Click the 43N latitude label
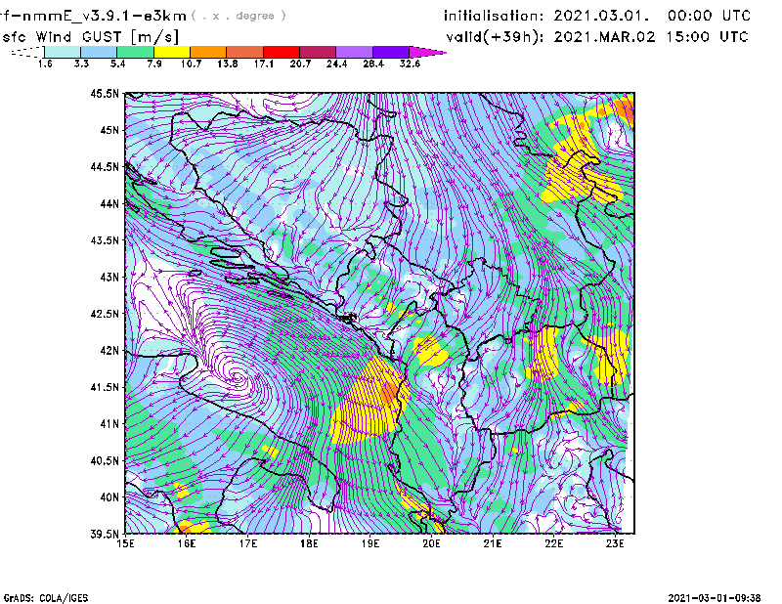782x604 pixels. coord(109,277)
